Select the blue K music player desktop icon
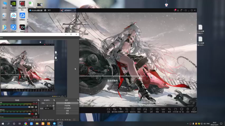 (x=13, y=28)
